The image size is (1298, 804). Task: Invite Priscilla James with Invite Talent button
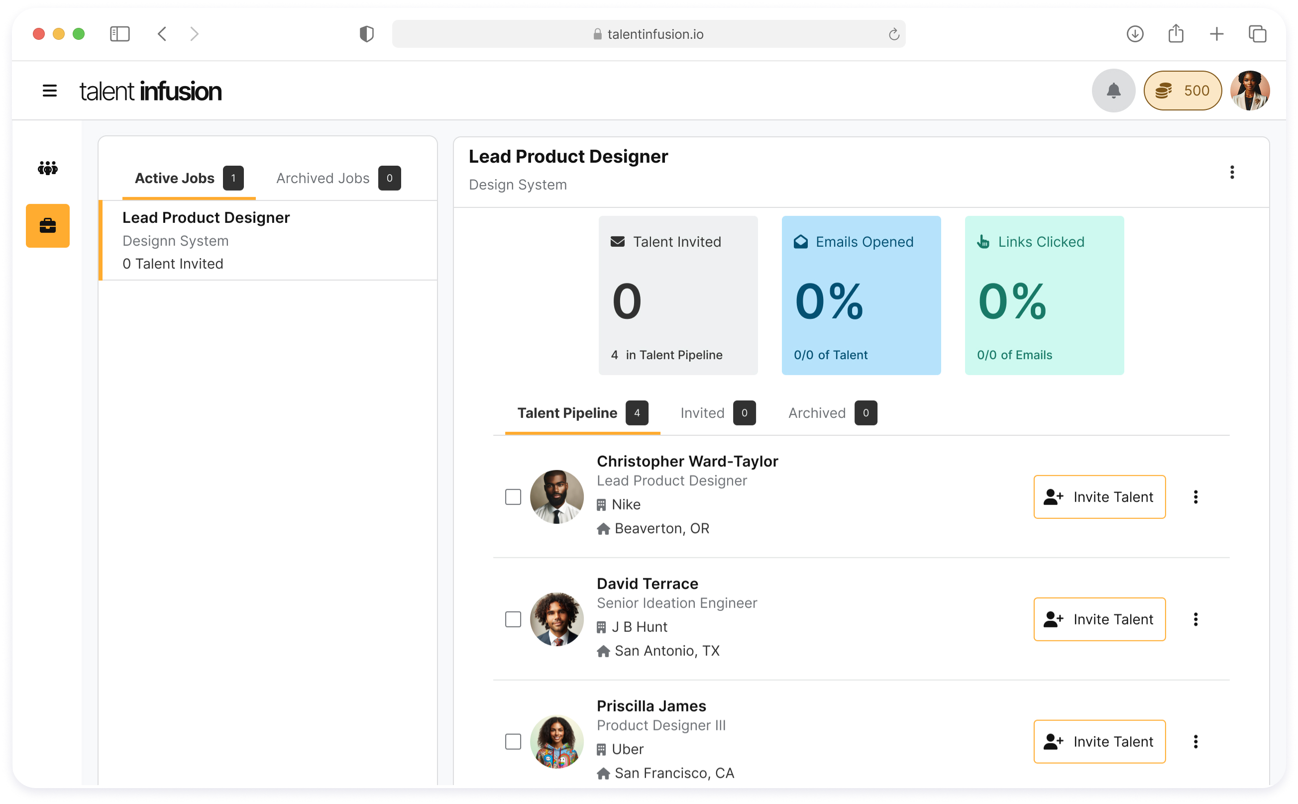1099,741
